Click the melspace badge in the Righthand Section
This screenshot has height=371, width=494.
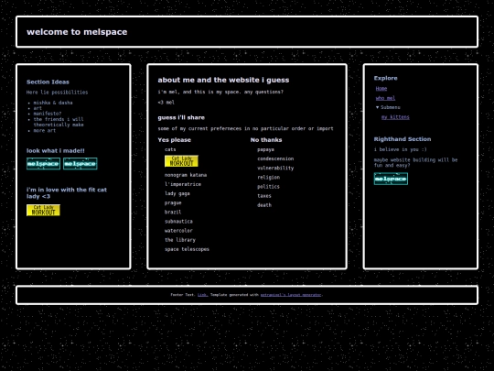tap(391, 179)
